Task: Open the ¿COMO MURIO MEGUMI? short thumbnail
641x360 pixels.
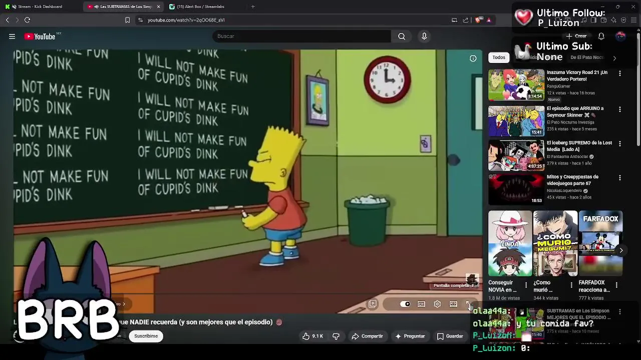Action: click(555, 243)
